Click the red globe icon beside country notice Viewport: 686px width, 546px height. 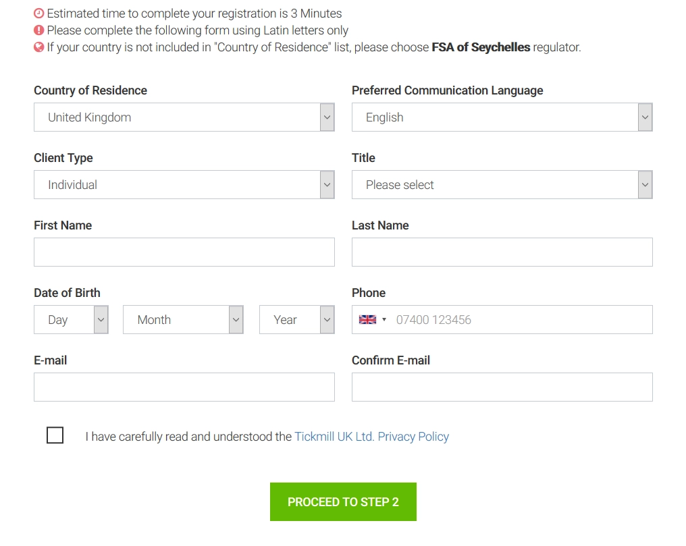point(38,47)
